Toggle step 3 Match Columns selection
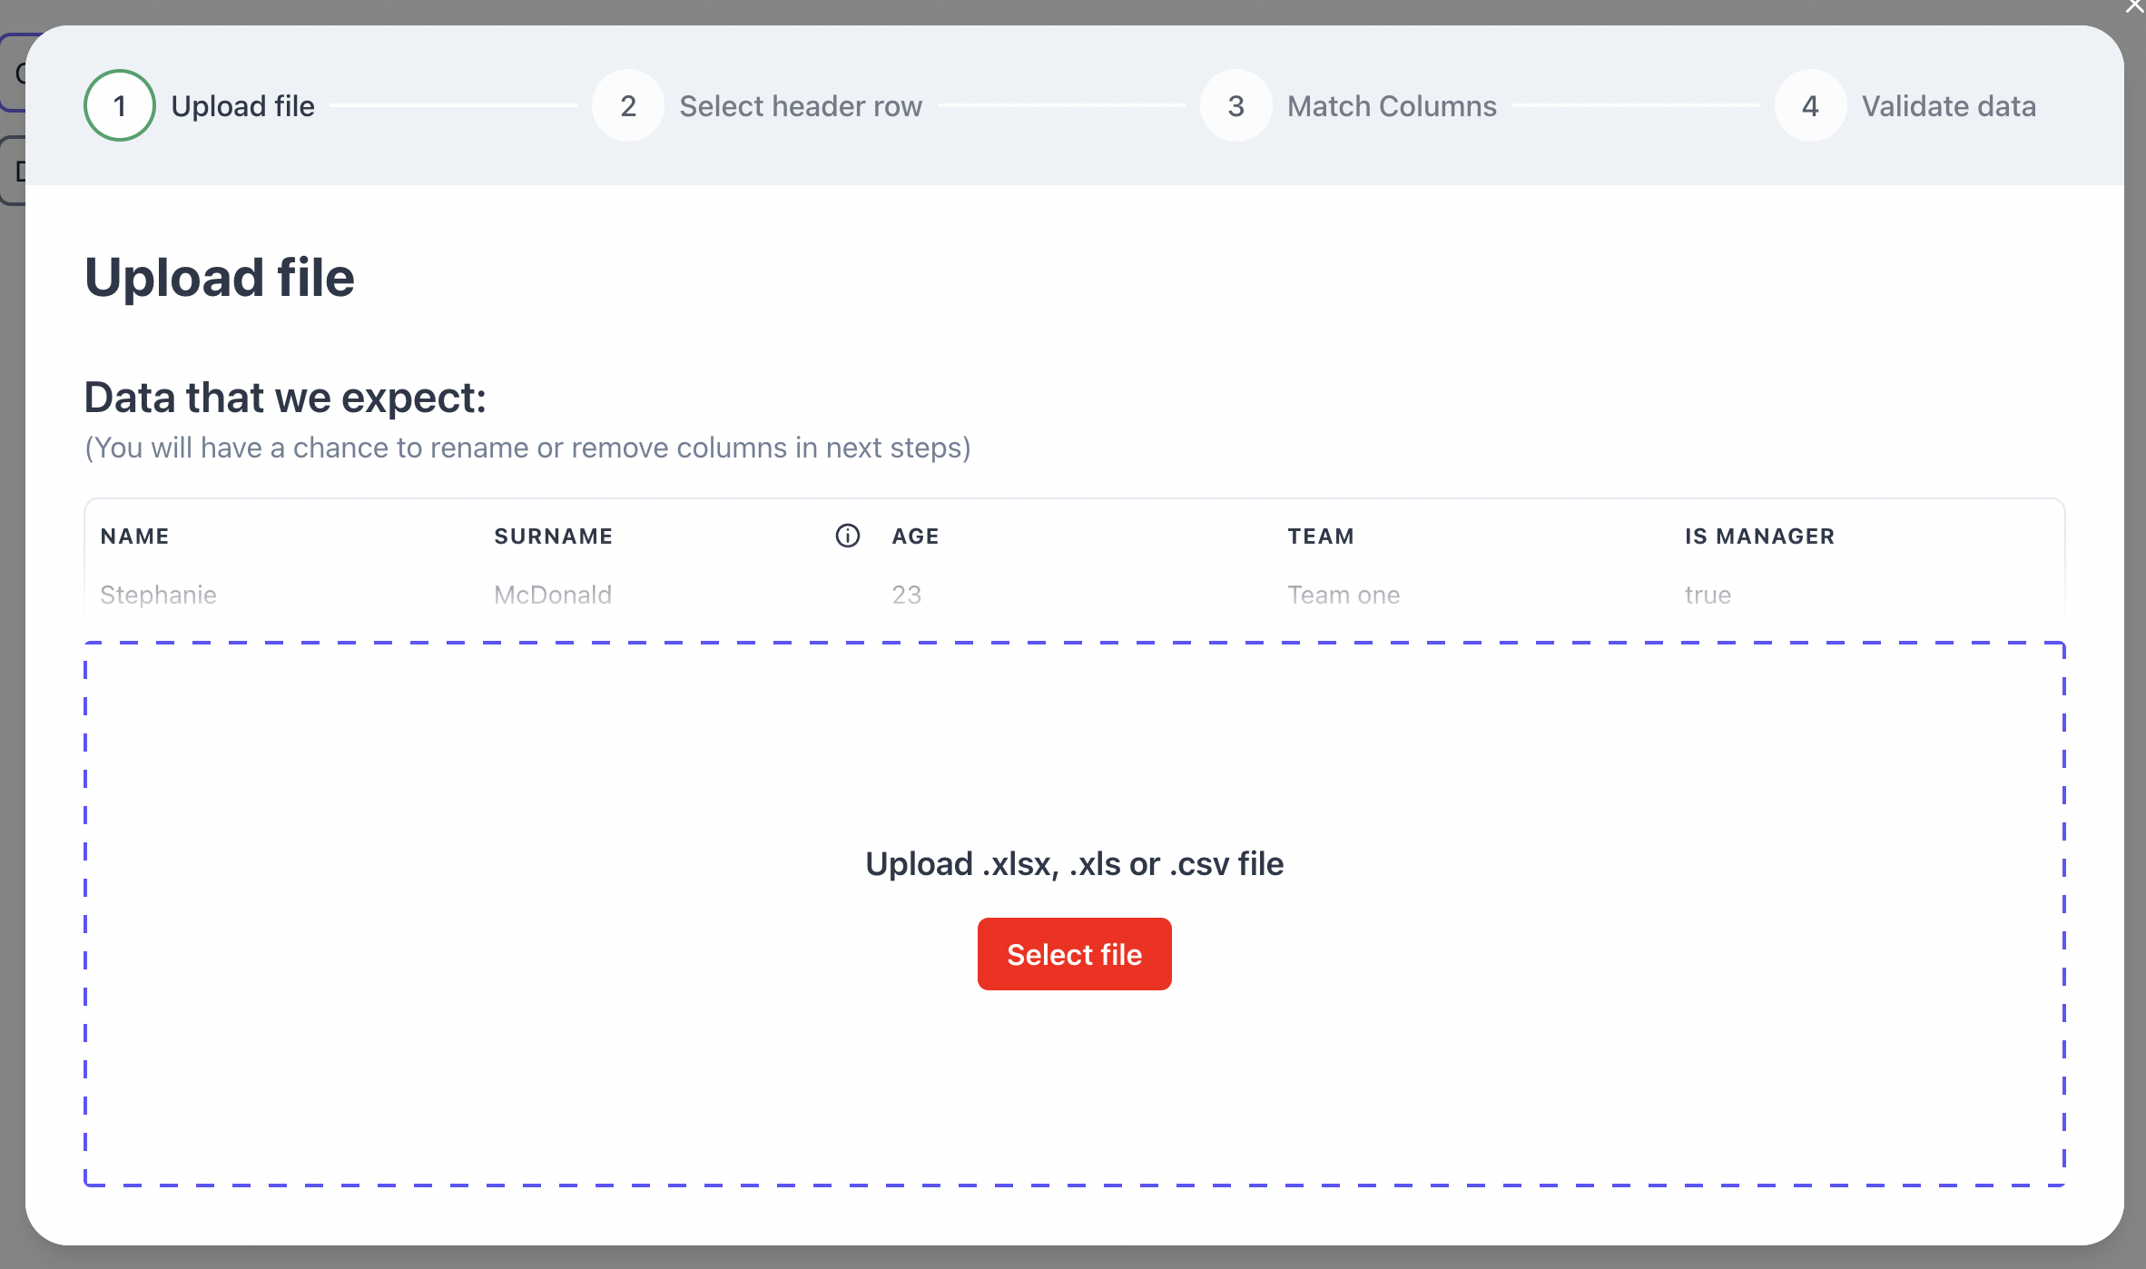 pos(1237,104)
